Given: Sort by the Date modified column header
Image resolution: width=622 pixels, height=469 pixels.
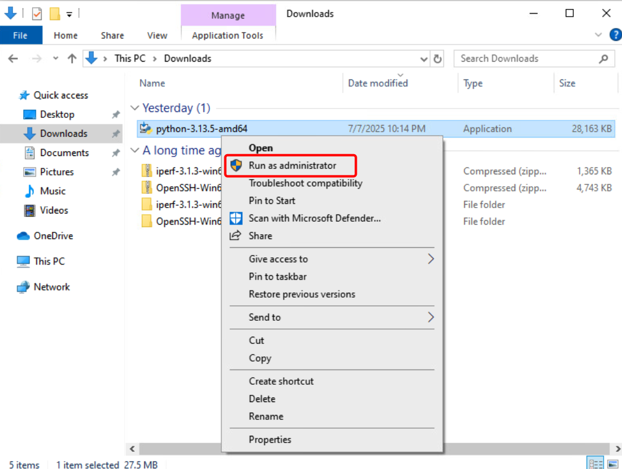Looking at the screenshot, I should 378,84.
